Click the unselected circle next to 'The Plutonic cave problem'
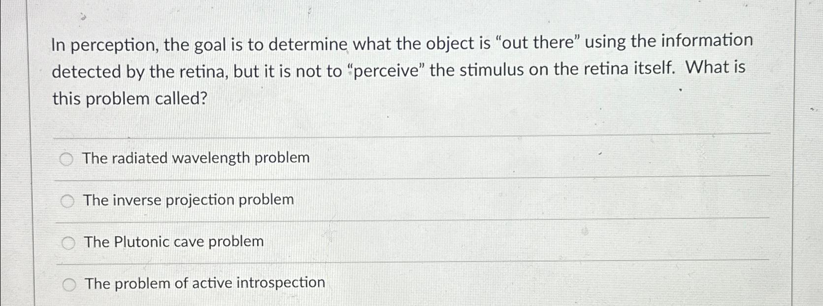Screen dimensions: 823x306 68,241
